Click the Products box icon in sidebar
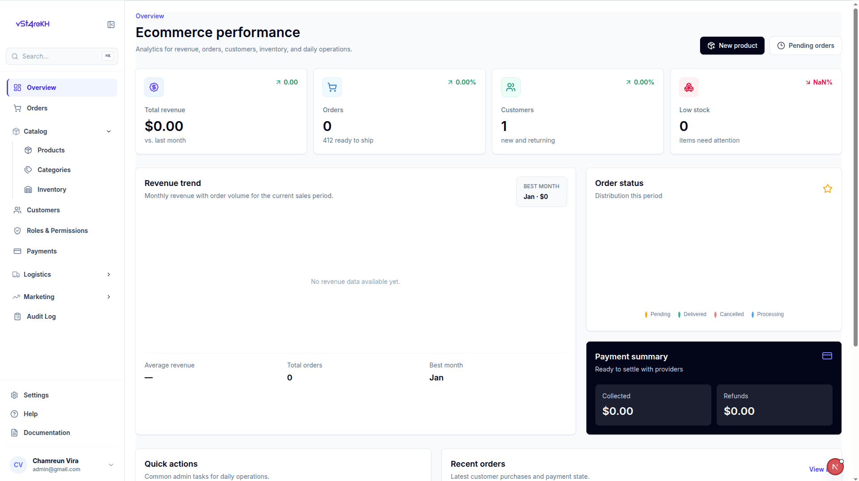 tap(28, 150)
